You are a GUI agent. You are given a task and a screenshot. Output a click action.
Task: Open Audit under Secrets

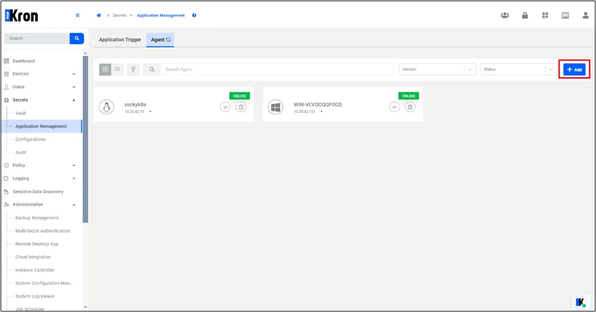point(20,152)
